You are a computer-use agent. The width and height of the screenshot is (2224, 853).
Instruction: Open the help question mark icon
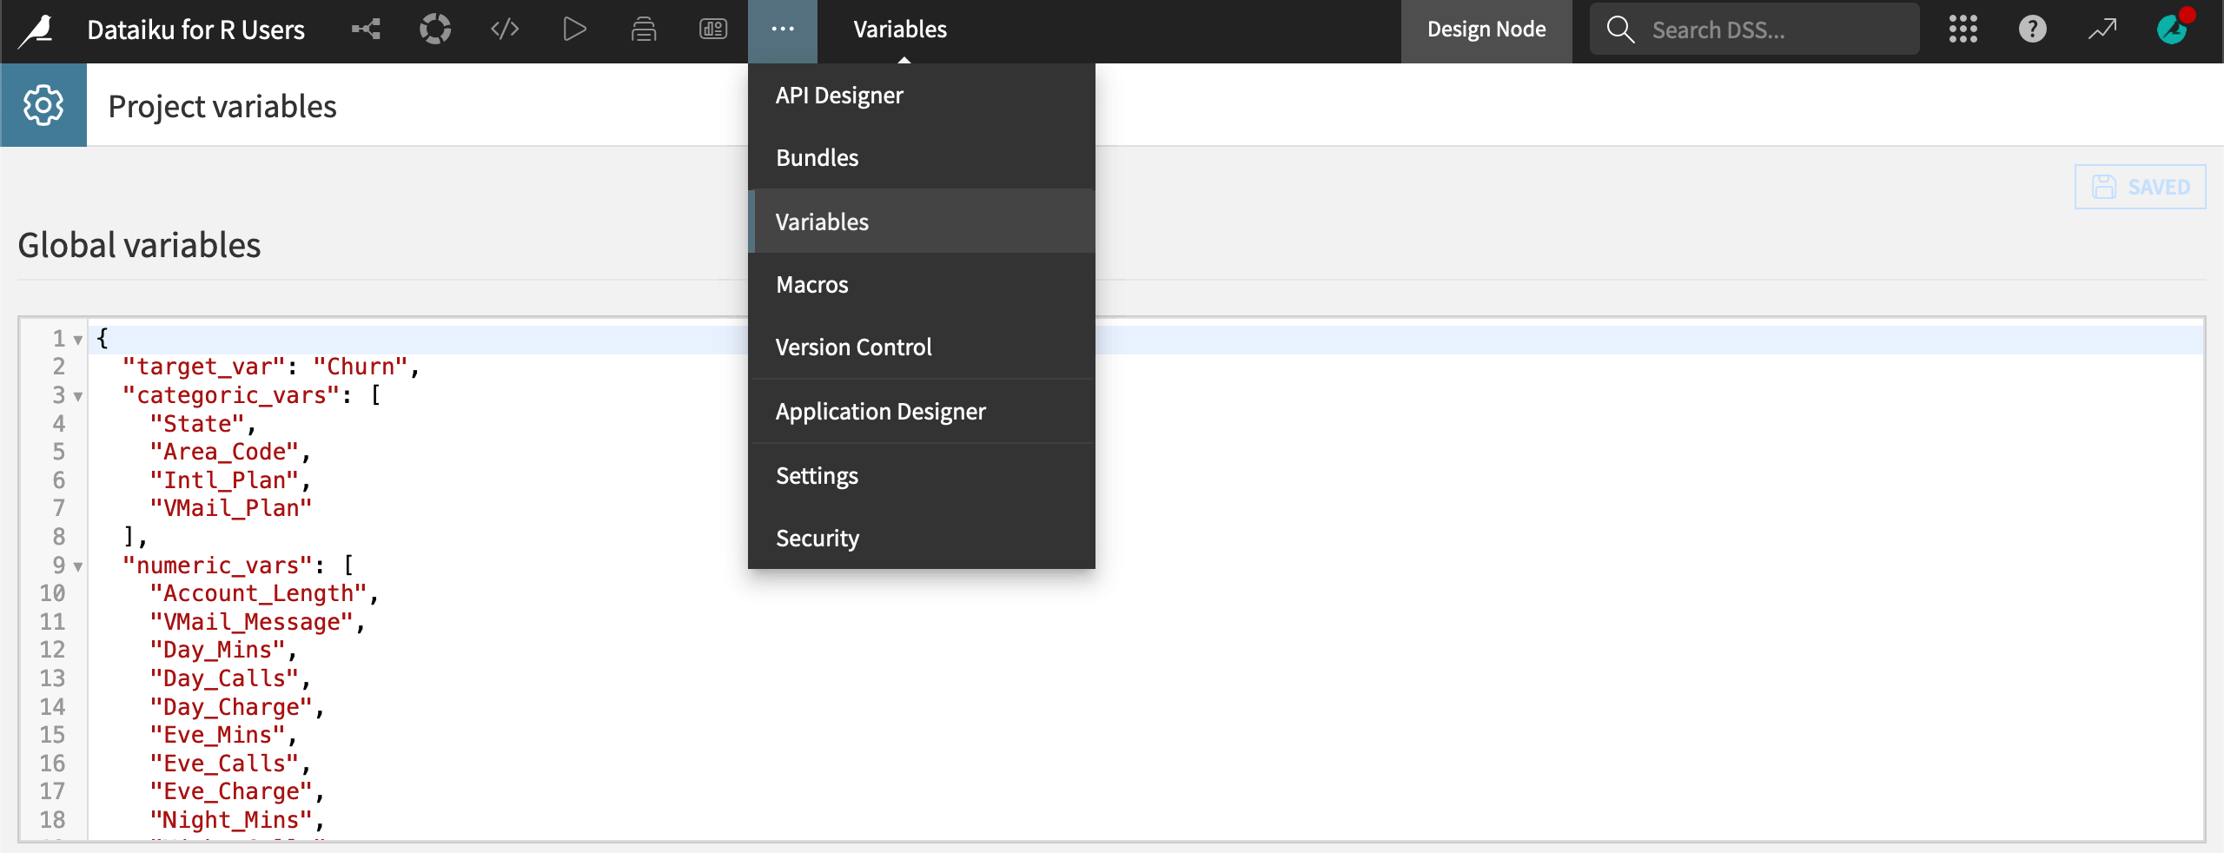pyautogui.click(x=2034, y=29)
